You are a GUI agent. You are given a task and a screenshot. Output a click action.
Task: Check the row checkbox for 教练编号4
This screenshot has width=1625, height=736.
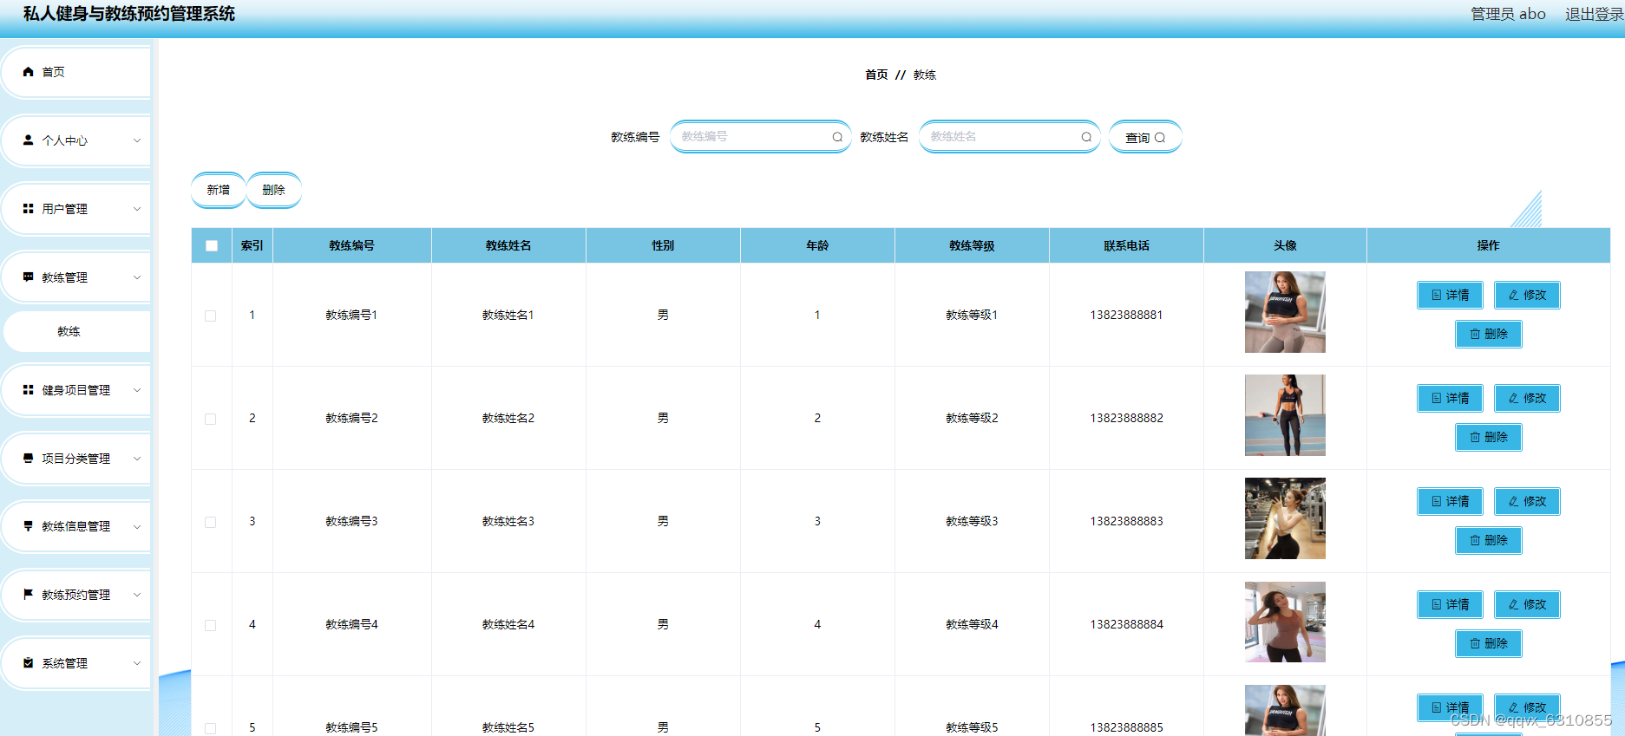pos(211,625)
